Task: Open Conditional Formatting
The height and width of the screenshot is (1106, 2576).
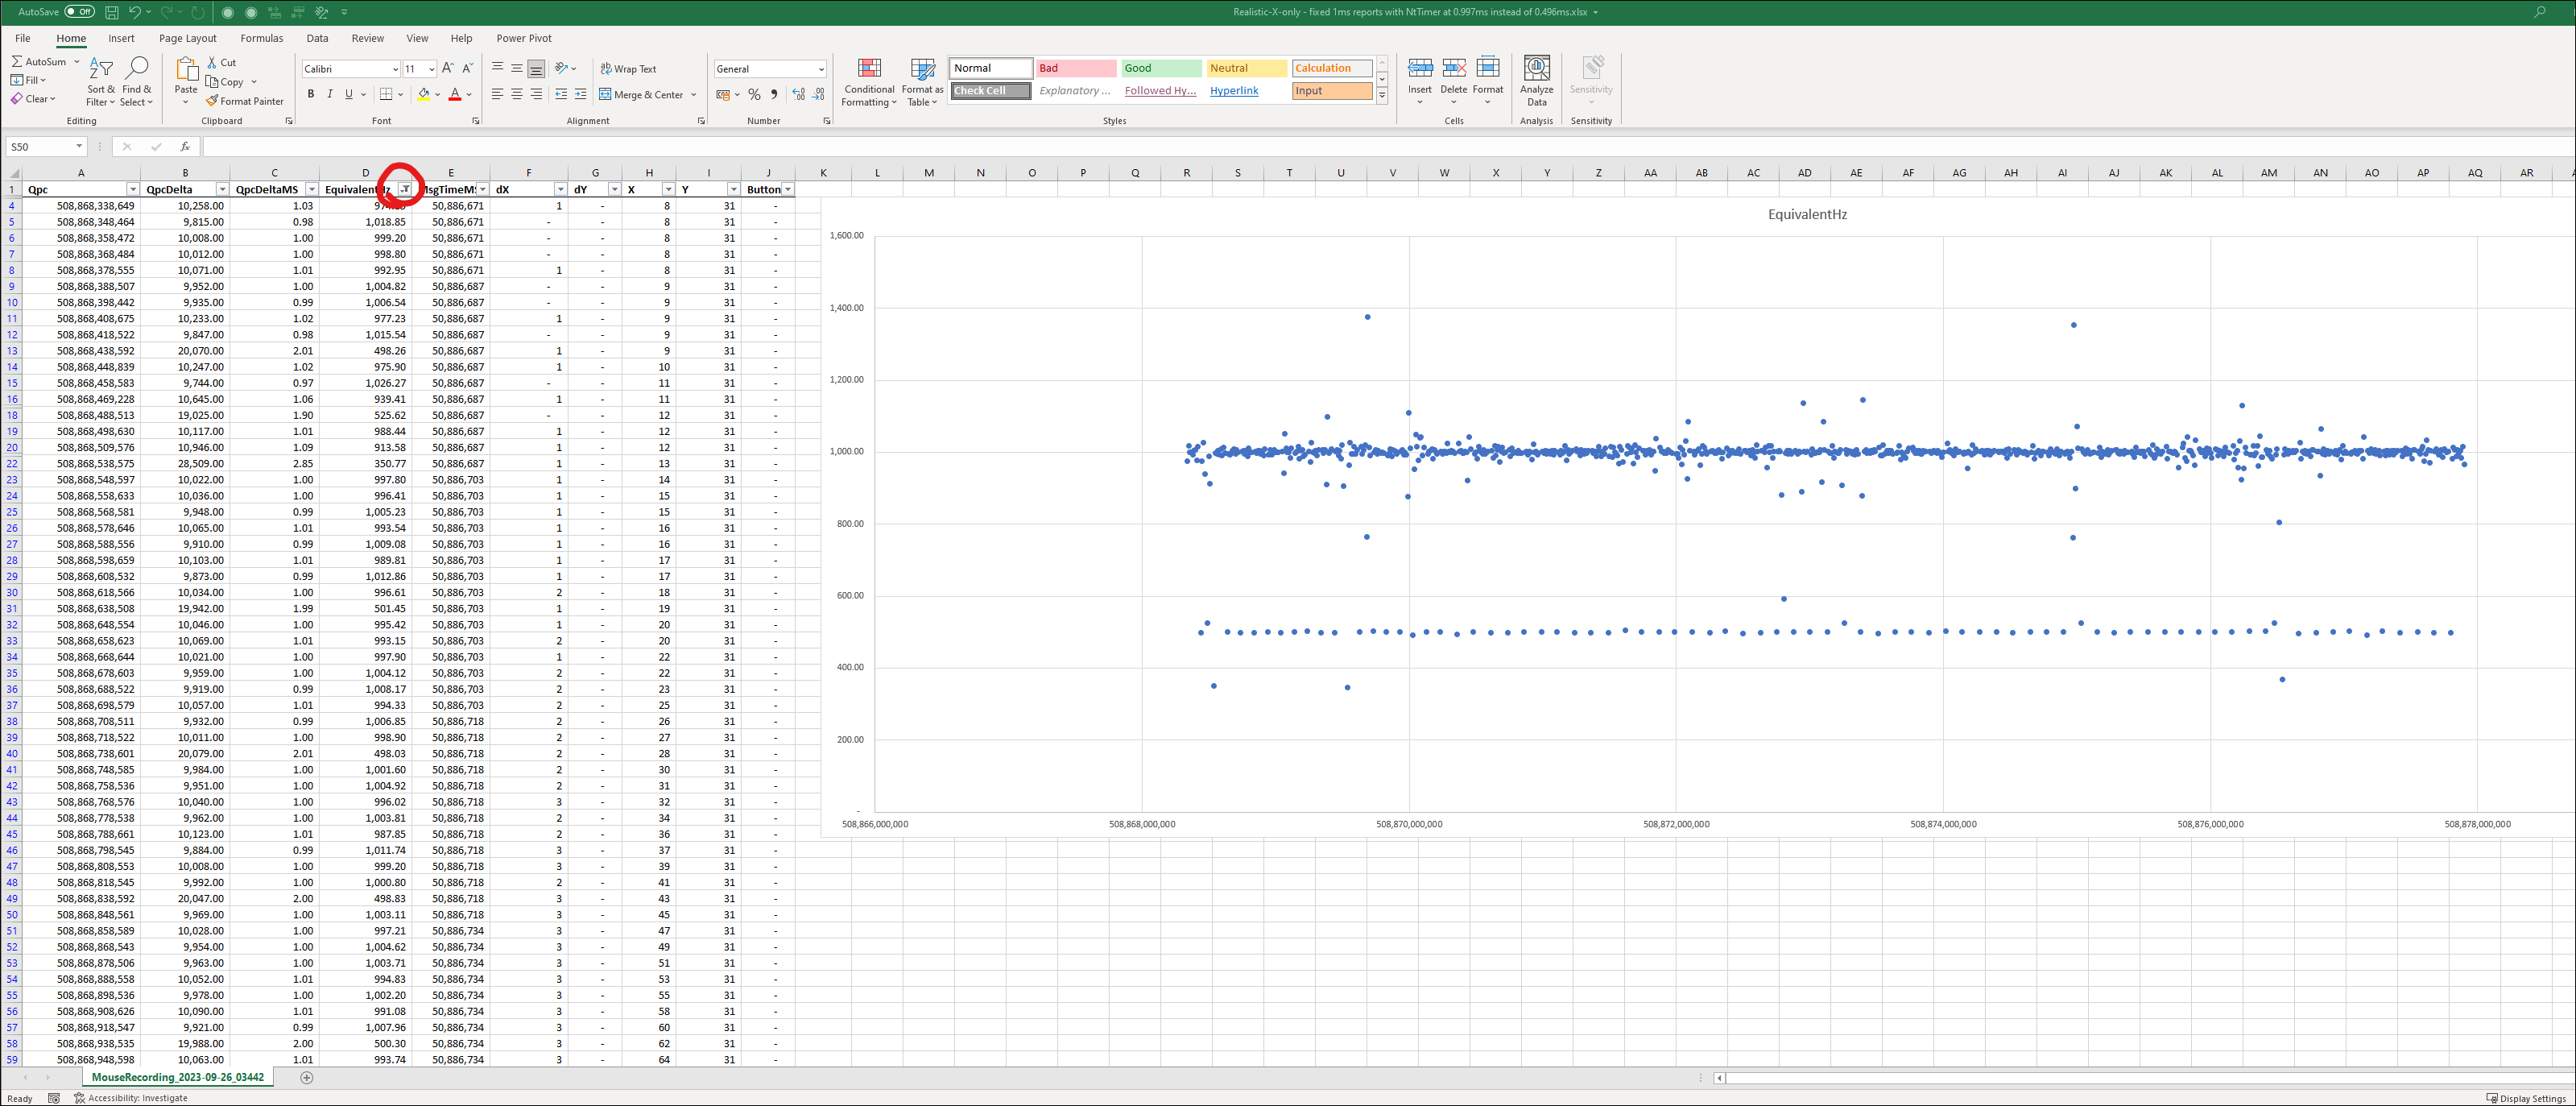Action: pyautogui.click(x=869, y=81)
